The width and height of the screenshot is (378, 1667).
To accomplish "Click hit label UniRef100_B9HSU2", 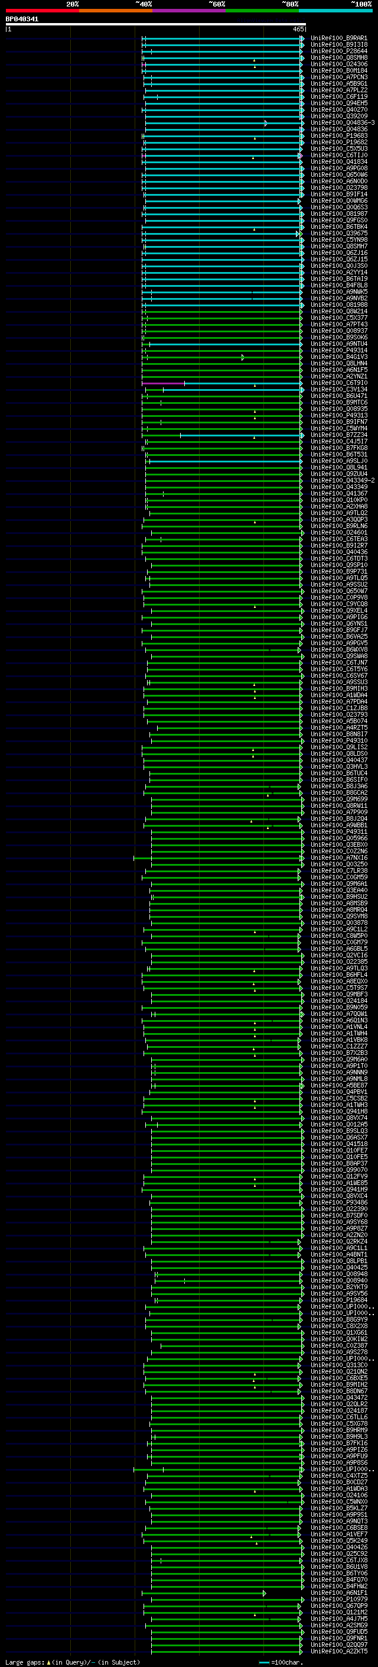I will (338, 897).
